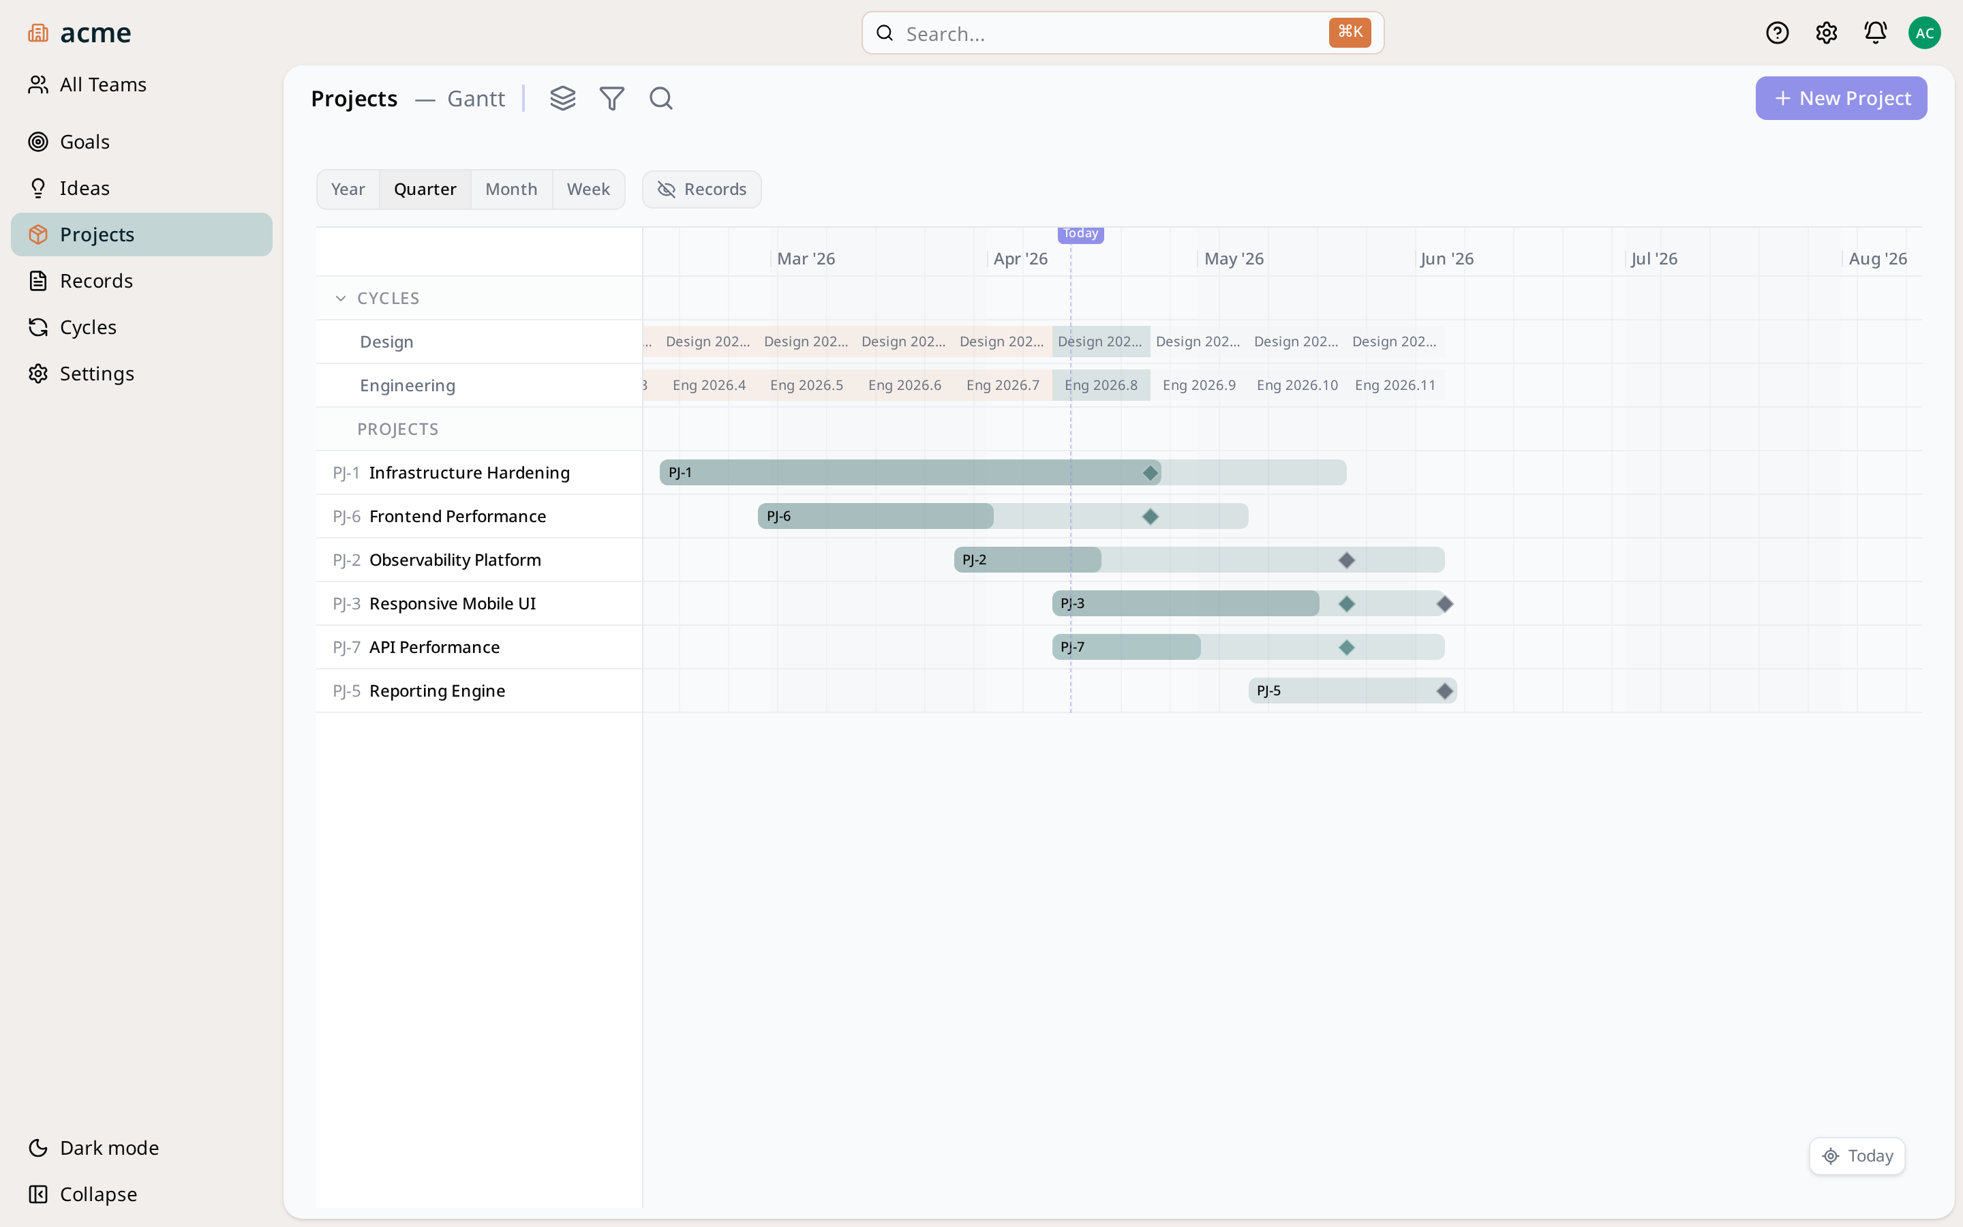
Task: Switch to Week view
Action: click(588, 188)
